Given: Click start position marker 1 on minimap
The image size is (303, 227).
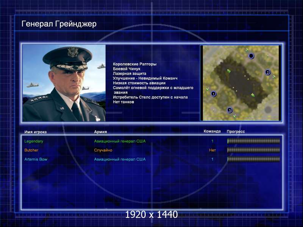Looking at the screenshot, I should coord(213,94).
